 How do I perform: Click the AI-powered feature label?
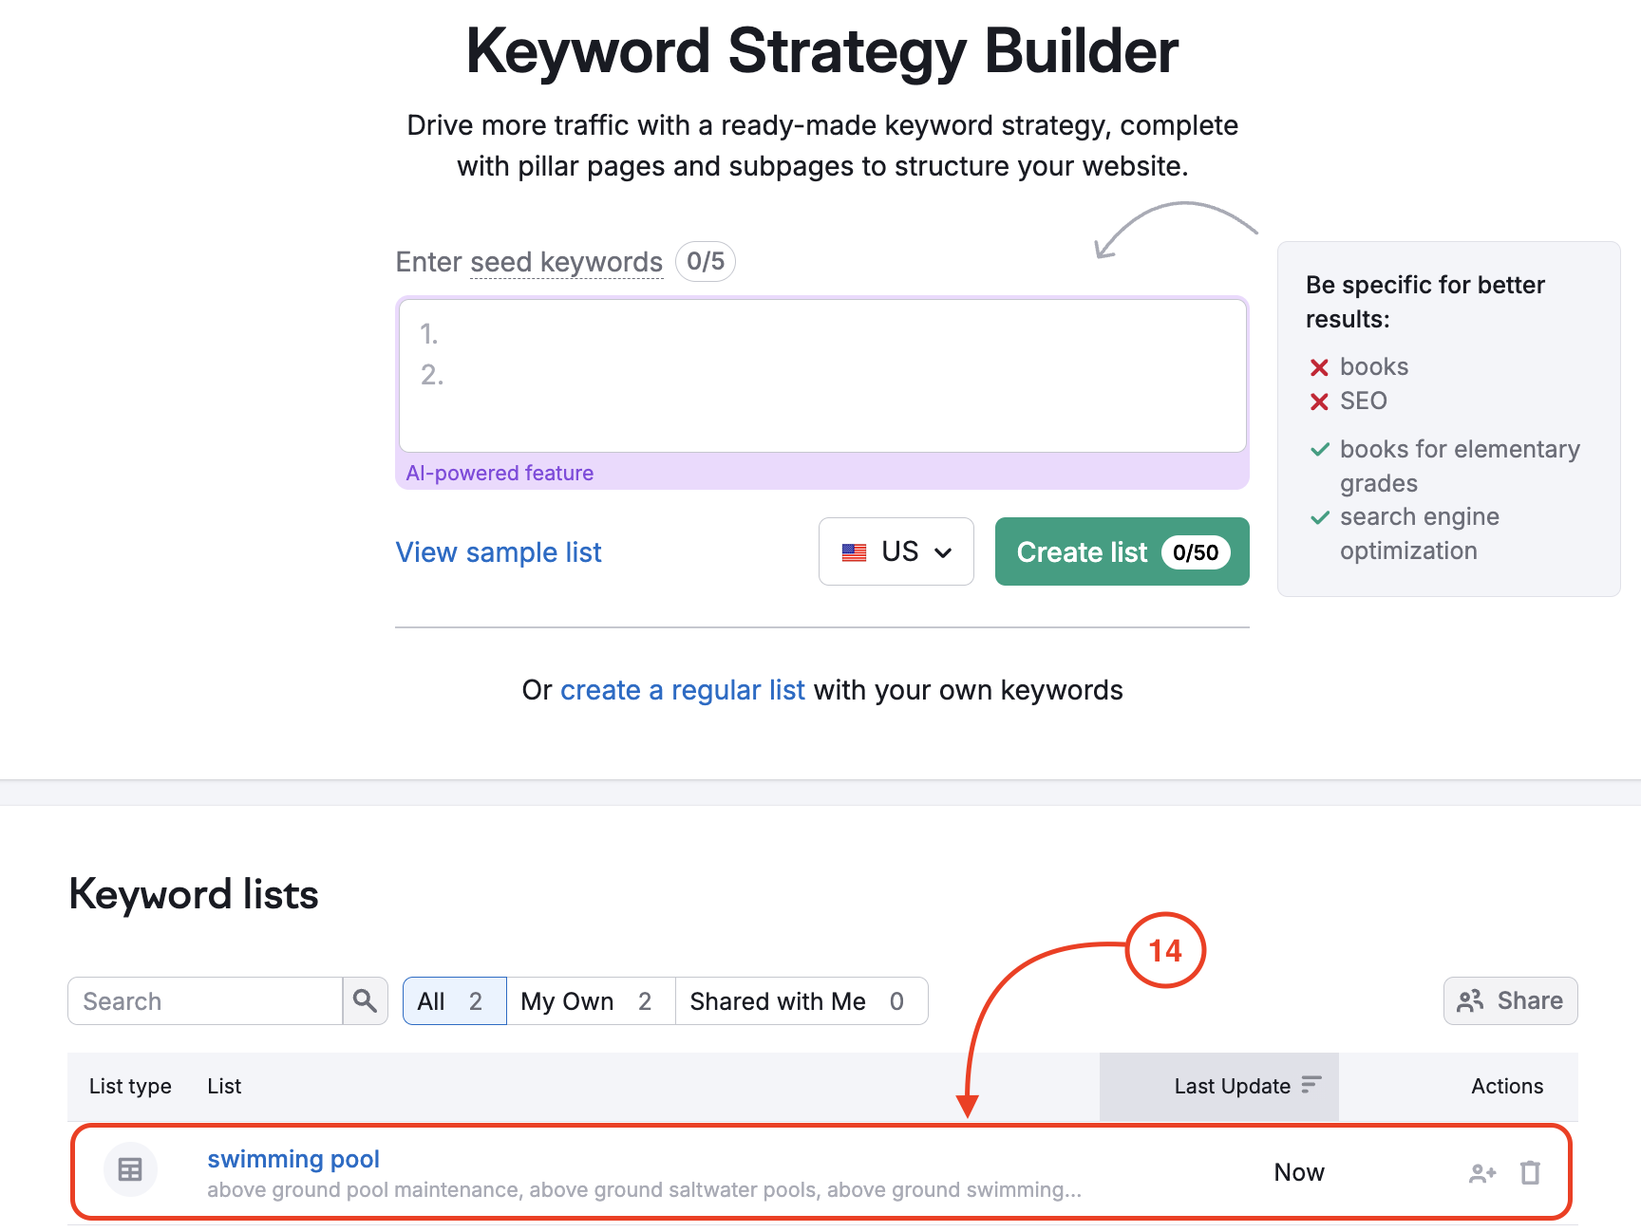(499, 472)
